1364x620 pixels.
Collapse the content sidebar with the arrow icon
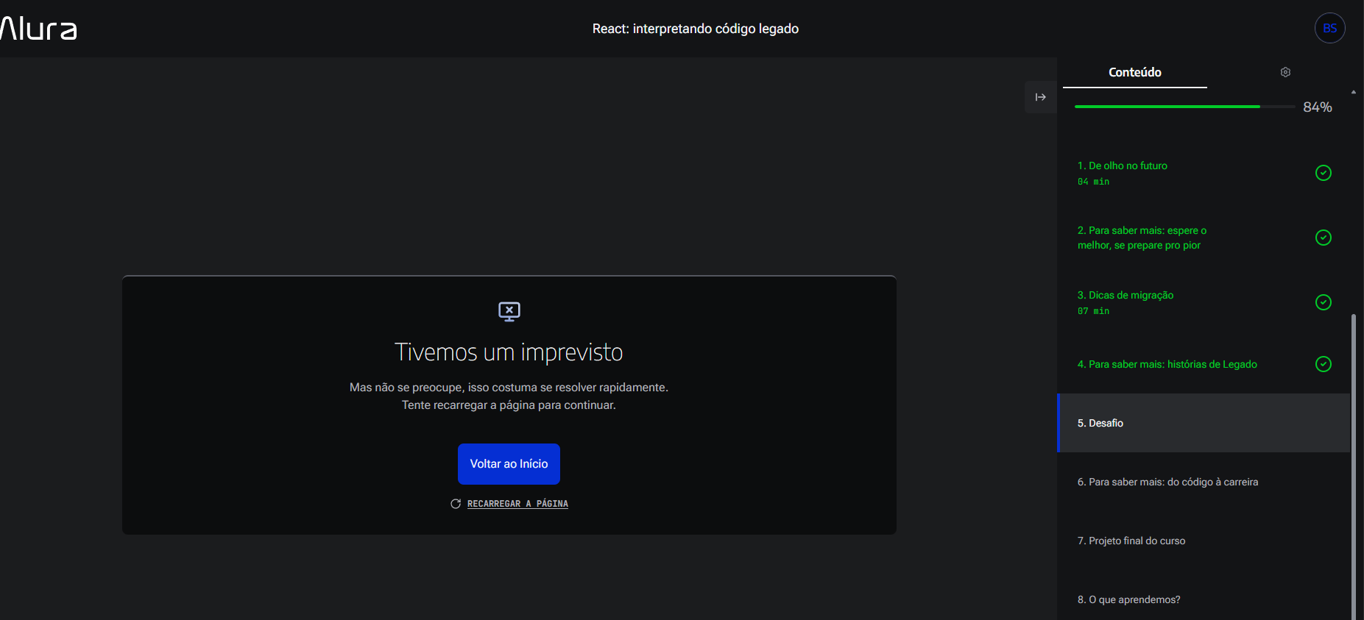pyautogui.click(x=1040, y=97)
